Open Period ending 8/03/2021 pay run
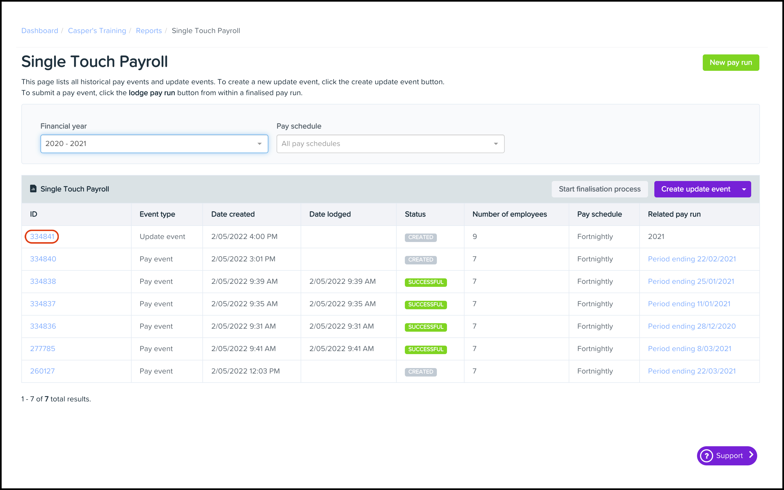The image size is (784, 490). point(689,349)
